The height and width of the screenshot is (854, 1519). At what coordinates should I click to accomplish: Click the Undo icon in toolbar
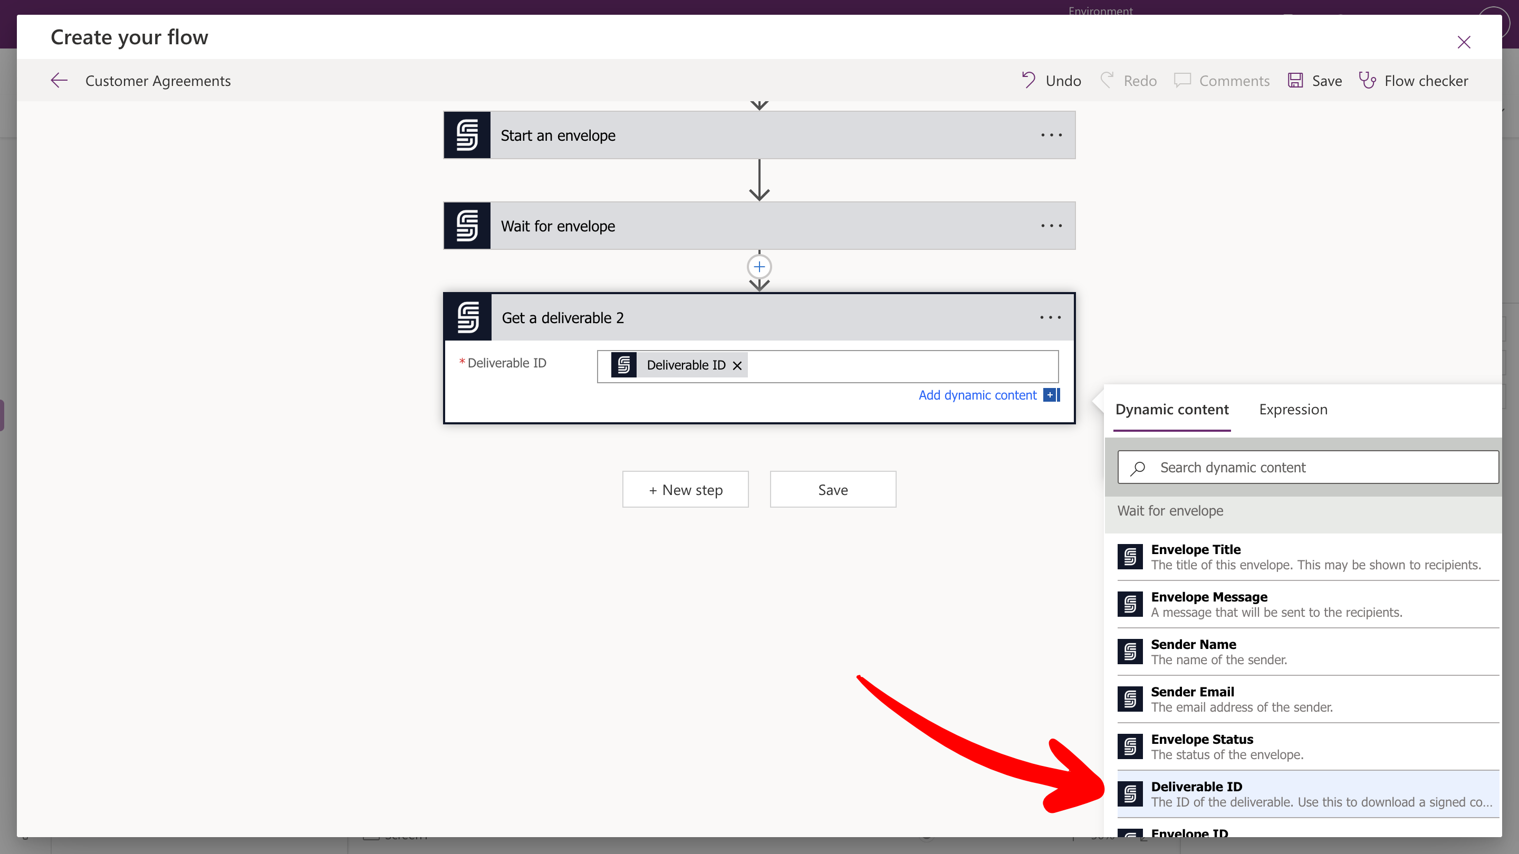click(1028, 80)
